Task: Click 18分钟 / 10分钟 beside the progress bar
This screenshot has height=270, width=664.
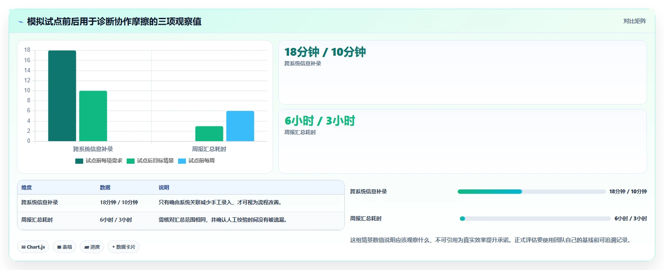Action: coord(628,192)
